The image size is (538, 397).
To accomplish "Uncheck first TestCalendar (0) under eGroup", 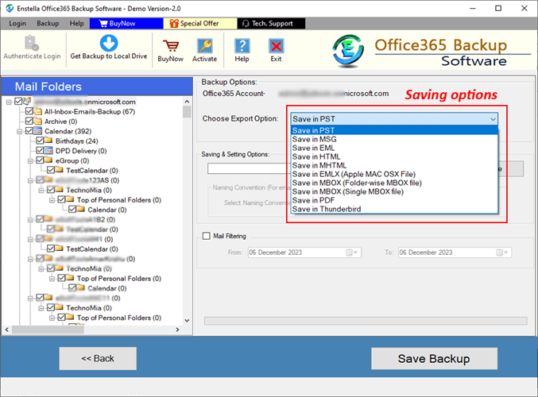I will [51, 170].
